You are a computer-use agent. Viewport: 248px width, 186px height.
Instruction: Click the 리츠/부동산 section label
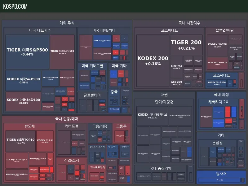tap(113, 173)
